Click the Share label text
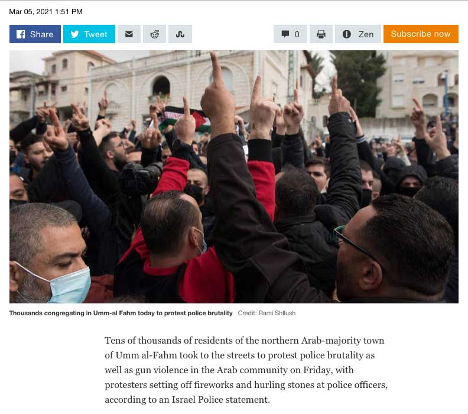 click(41, 34)
